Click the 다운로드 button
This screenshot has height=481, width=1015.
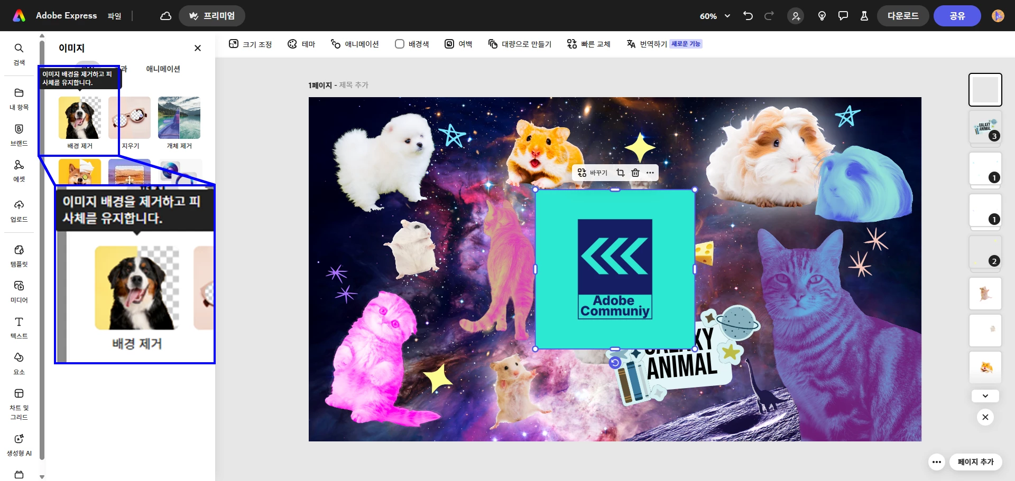coord(903,16)
